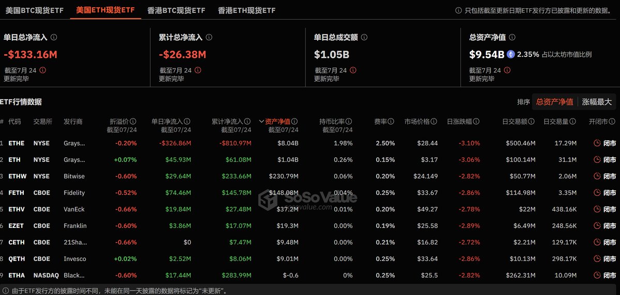Sort table by 日涨跌幅 header
Viewport: 620px width, 295px height.
pos(459,122)
